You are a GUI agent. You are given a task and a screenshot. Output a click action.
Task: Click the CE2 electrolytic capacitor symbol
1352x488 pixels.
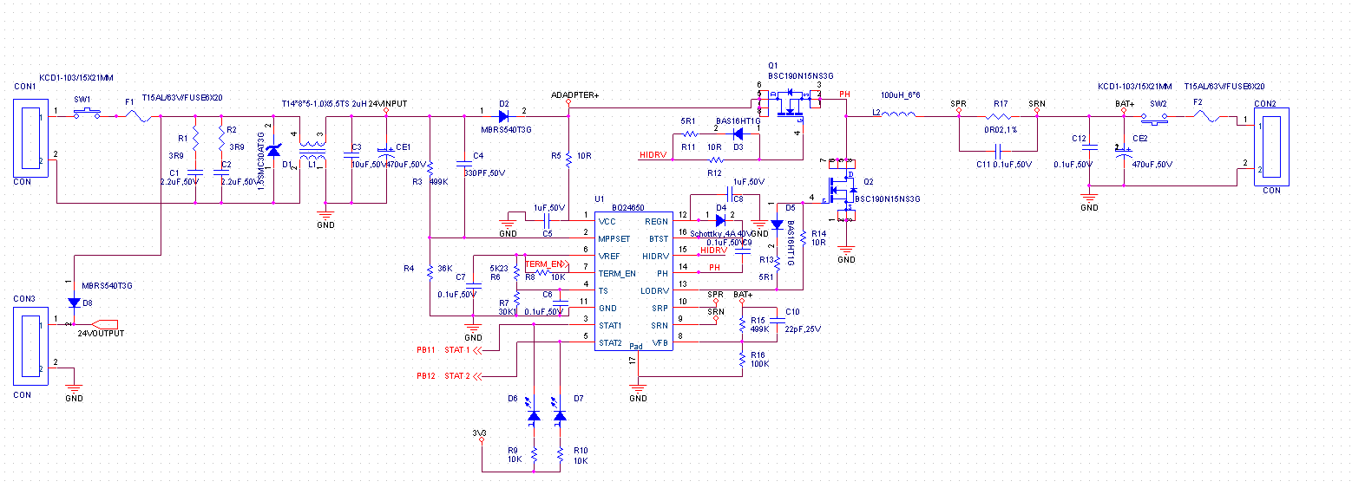click(x=1124, y=153)
